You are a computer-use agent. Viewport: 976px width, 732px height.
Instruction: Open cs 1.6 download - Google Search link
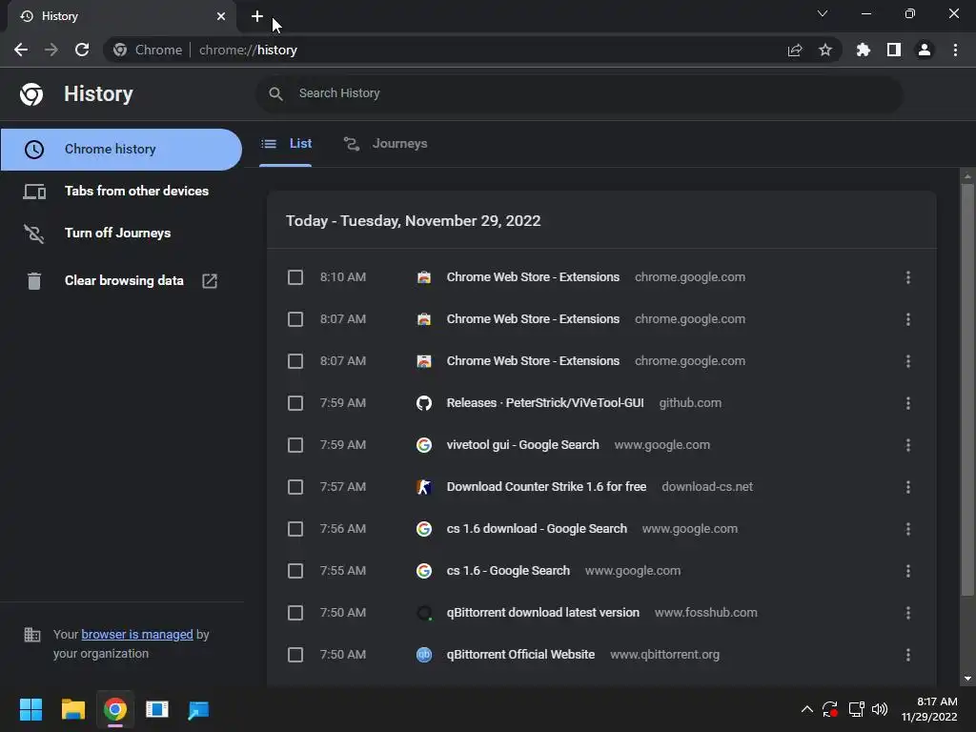coord(537,529)
